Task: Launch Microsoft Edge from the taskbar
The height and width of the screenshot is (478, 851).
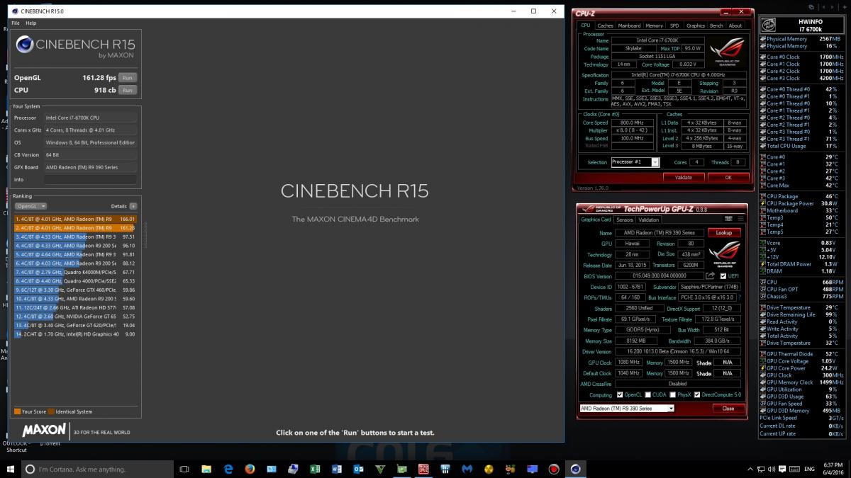Action: (x=228, y=469)
